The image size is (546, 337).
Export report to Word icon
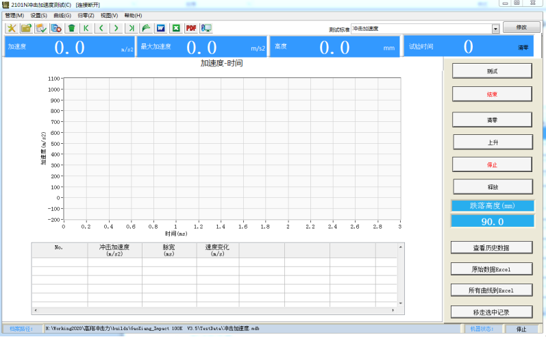[x=161, y=28]
